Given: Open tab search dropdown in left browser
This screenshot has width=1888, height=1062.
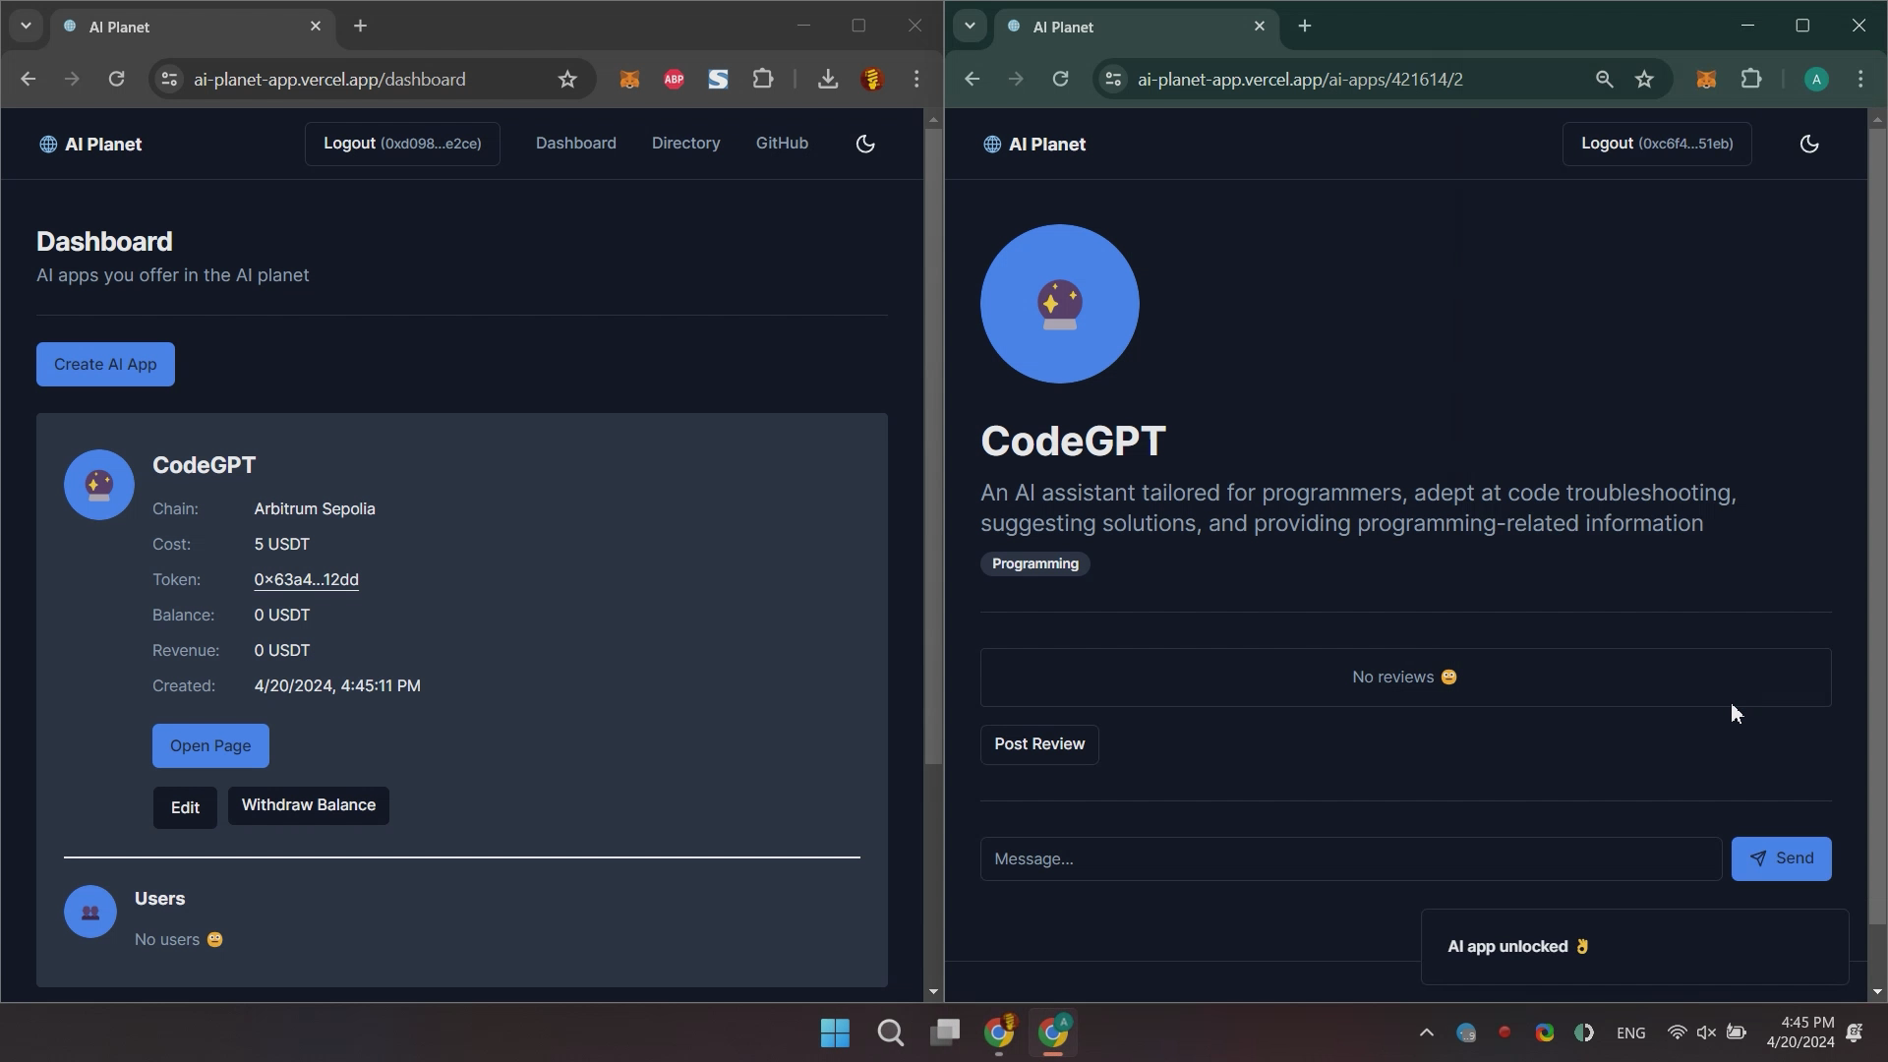Looking at the screenshot, I should (26, 27).
